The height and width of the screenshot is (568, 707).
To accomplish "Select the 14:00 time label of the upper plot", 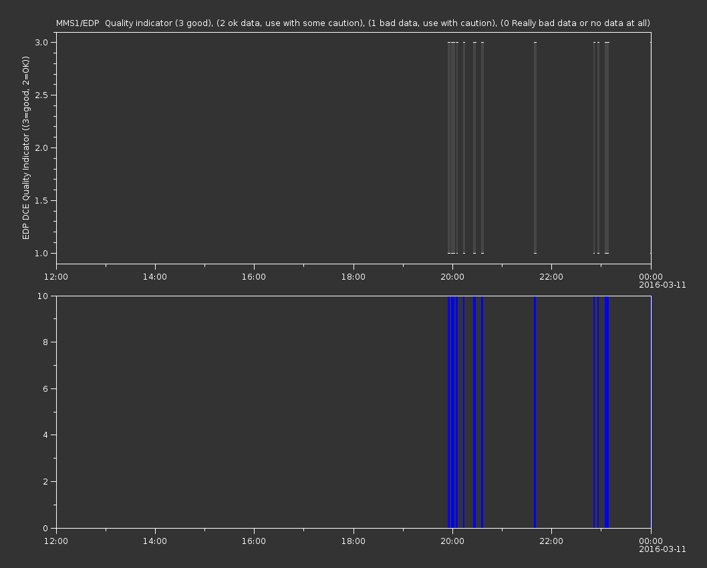I will (154, 276).
